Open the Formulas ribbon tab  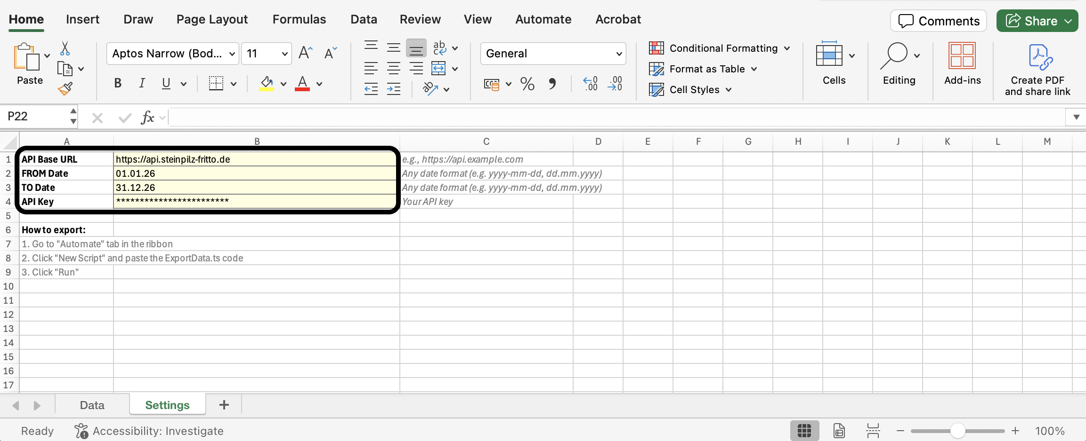pos(299,19)
